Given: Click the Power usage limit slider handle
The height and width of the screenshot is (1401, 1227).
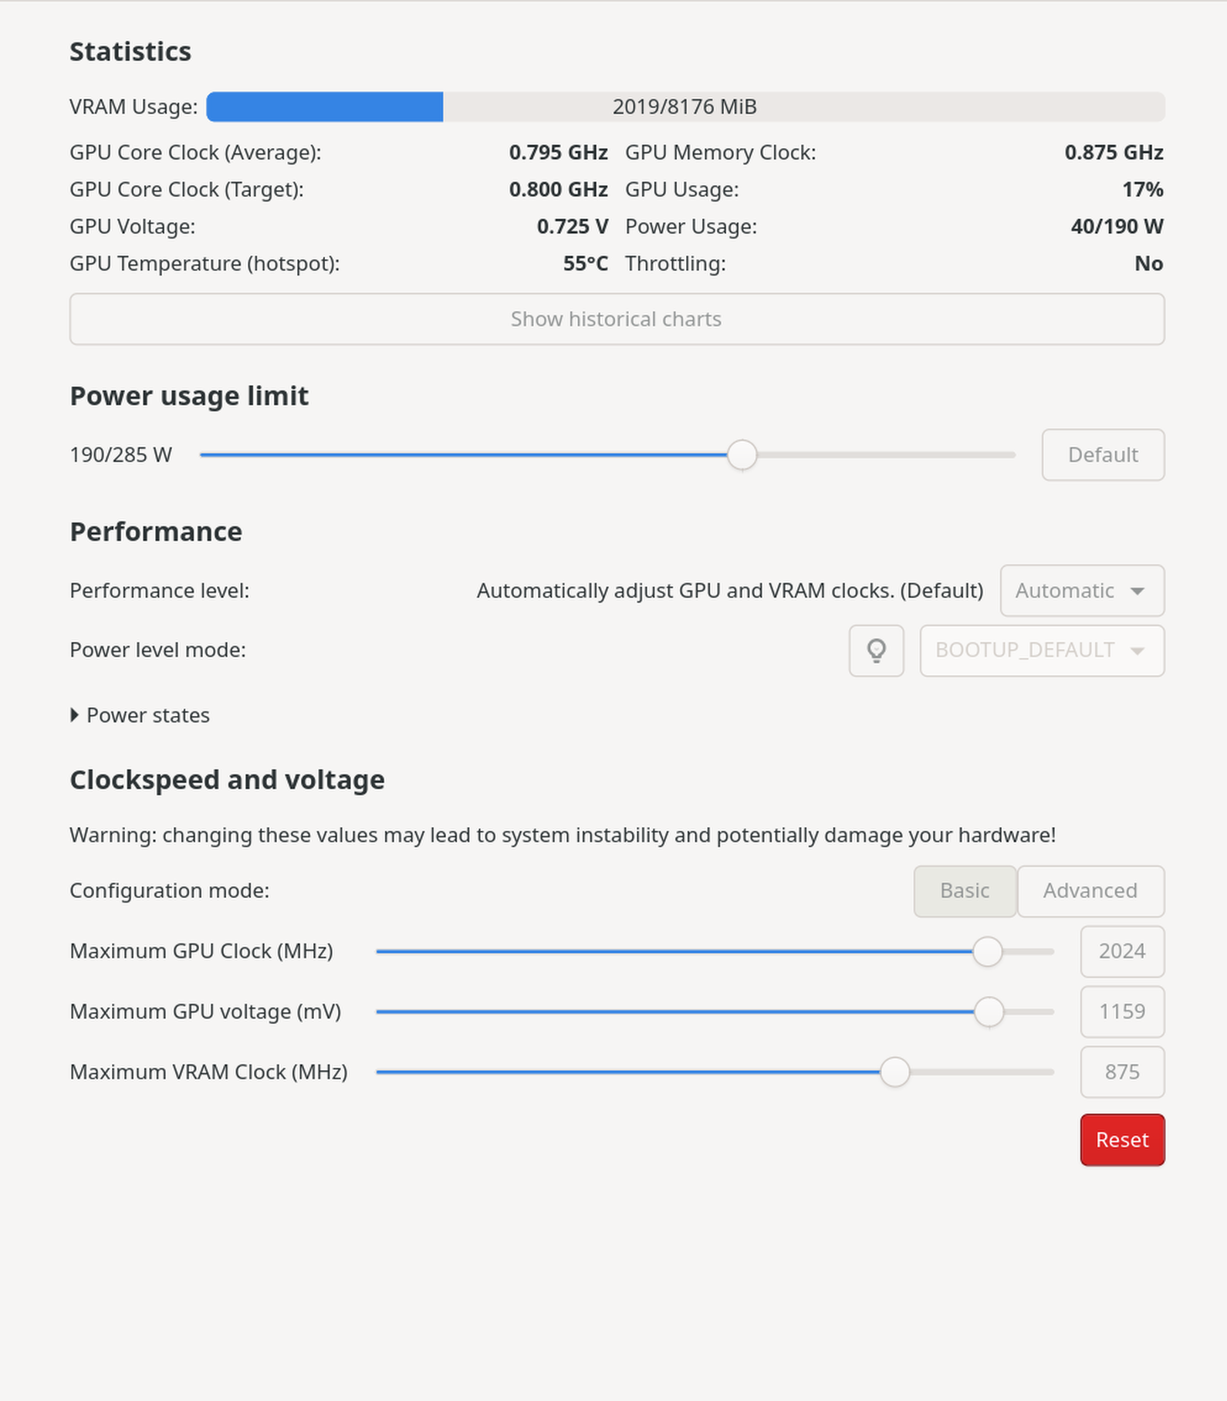Looking at the screenshot, I should [x=742, y=455].
